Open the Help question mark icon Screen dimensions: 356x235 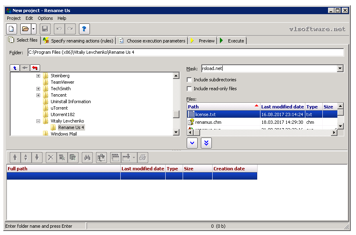(84, 29)
